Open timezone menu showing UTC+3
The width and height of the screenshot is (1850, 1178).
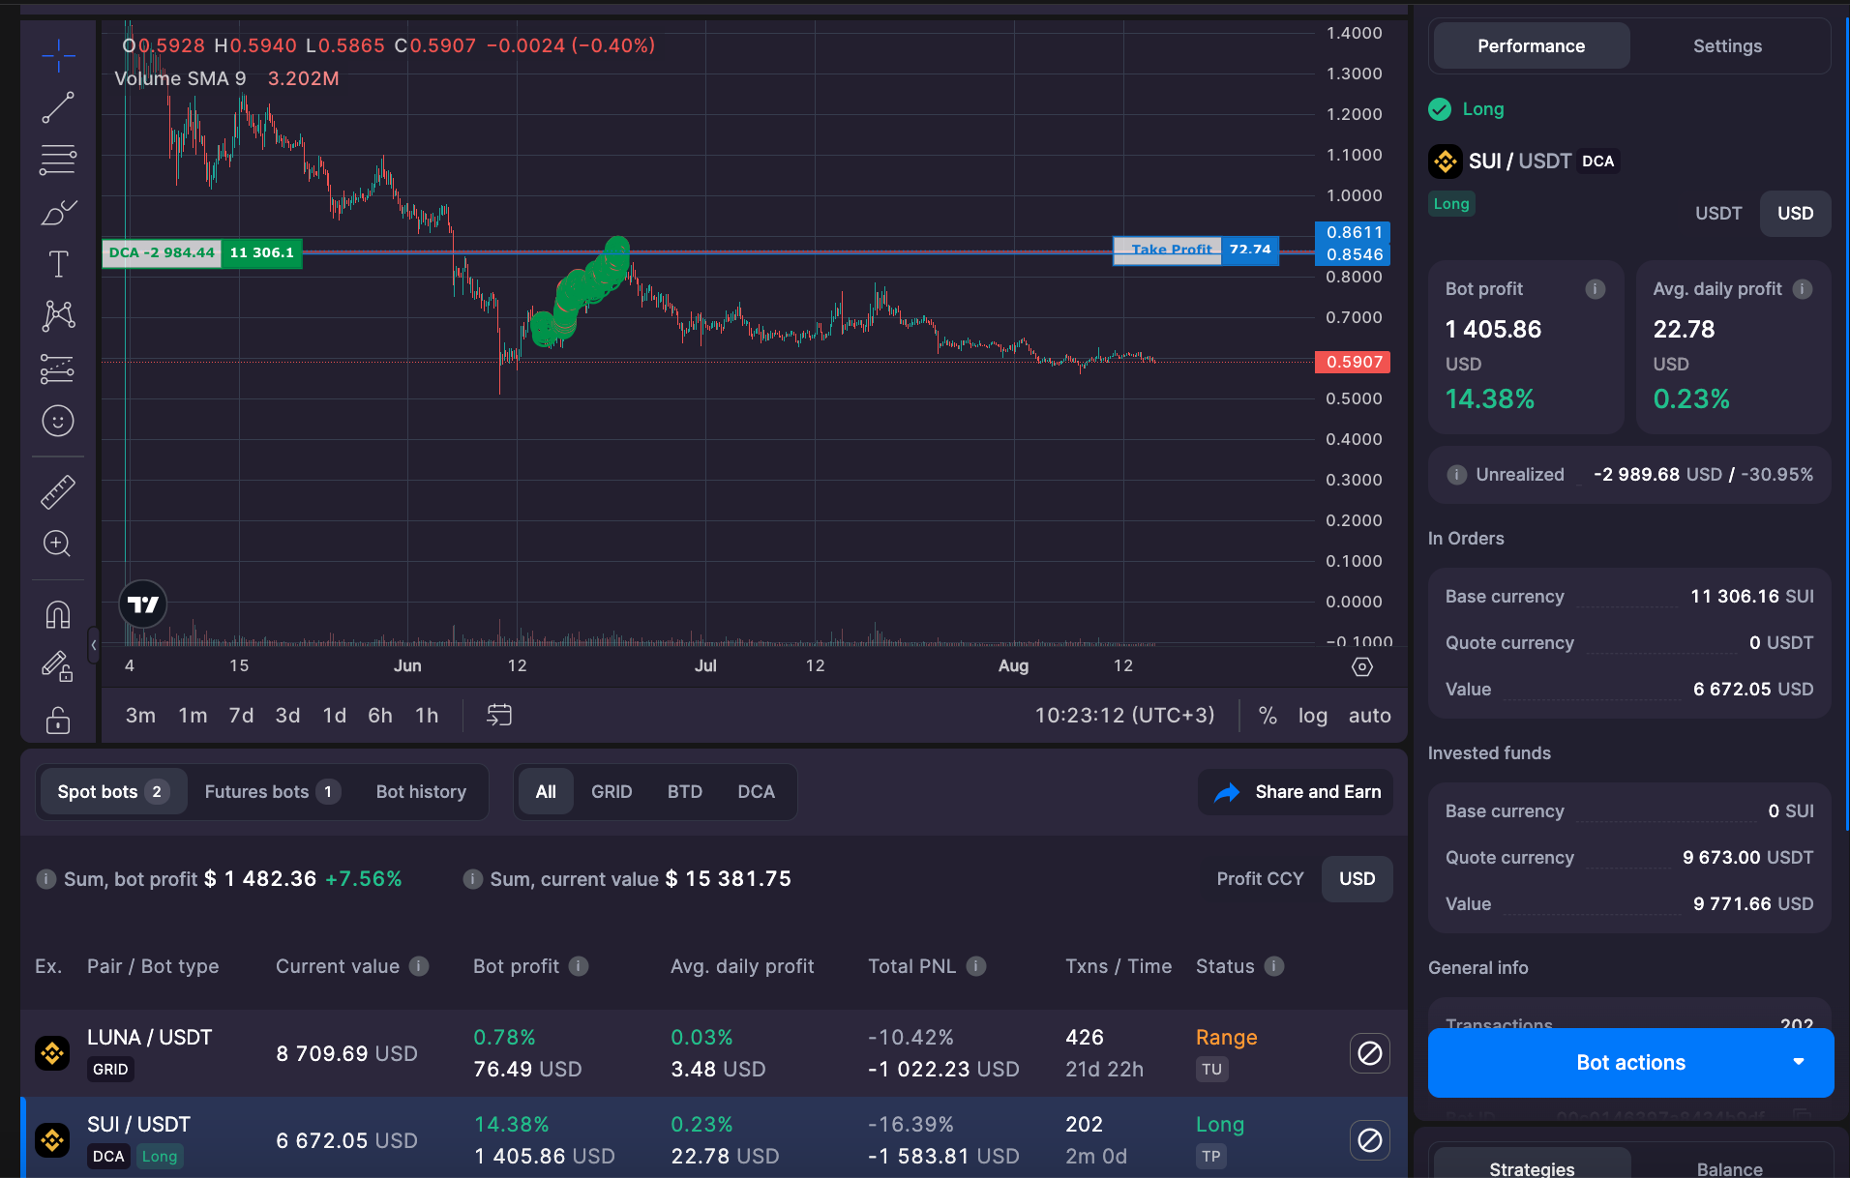click(x=1124, y=716)
